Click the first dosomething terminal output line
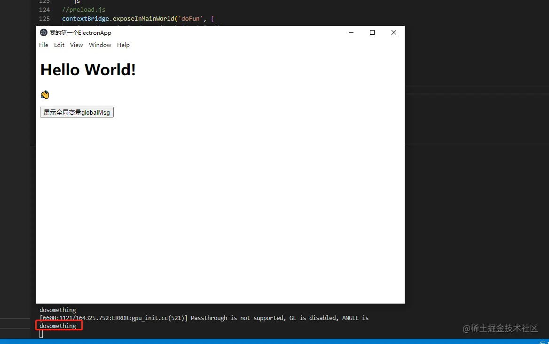Image resolution: width=549 pixels, height=344 pixels. (58, 310)
